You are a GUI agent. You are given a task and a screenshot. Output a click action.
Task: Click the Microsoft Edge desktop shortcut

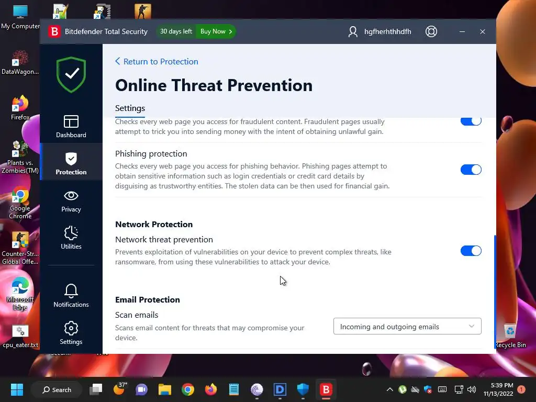pos(20,294)
